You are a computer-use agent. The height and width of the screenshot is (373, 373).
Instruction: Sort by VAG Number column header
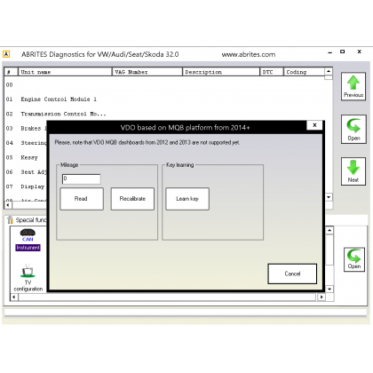(x=147, y=72)
